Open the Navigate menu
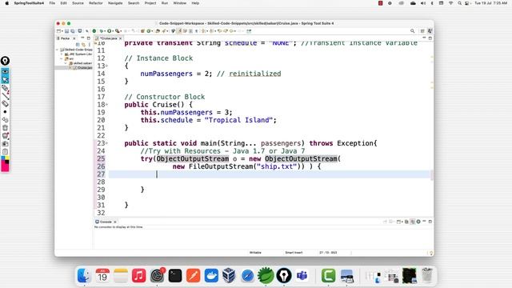512x288 pixels. 115,3
